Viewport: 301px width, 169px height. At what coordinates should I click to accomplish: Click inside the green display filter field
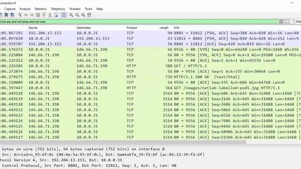(x=139, y=22)
